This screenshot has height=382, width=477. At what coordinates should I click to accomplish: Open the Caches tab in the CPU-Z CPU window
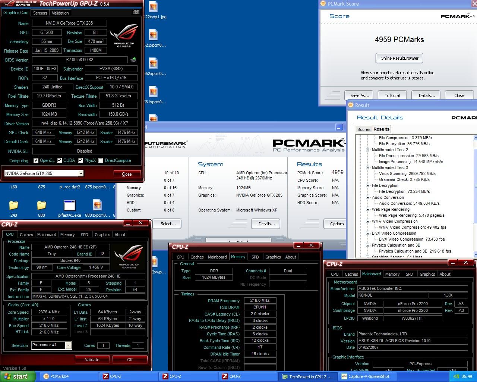point(26,235)
